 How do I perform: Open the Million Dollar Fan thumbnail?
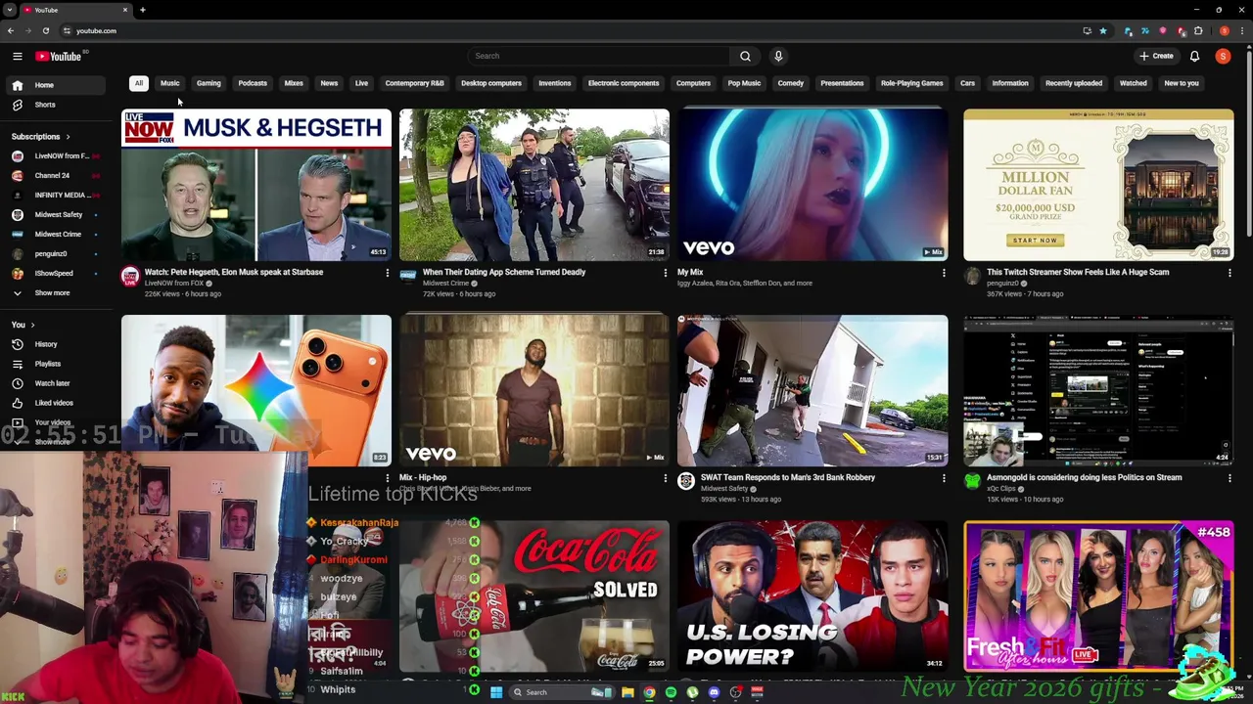click(x=1098, y=185)
